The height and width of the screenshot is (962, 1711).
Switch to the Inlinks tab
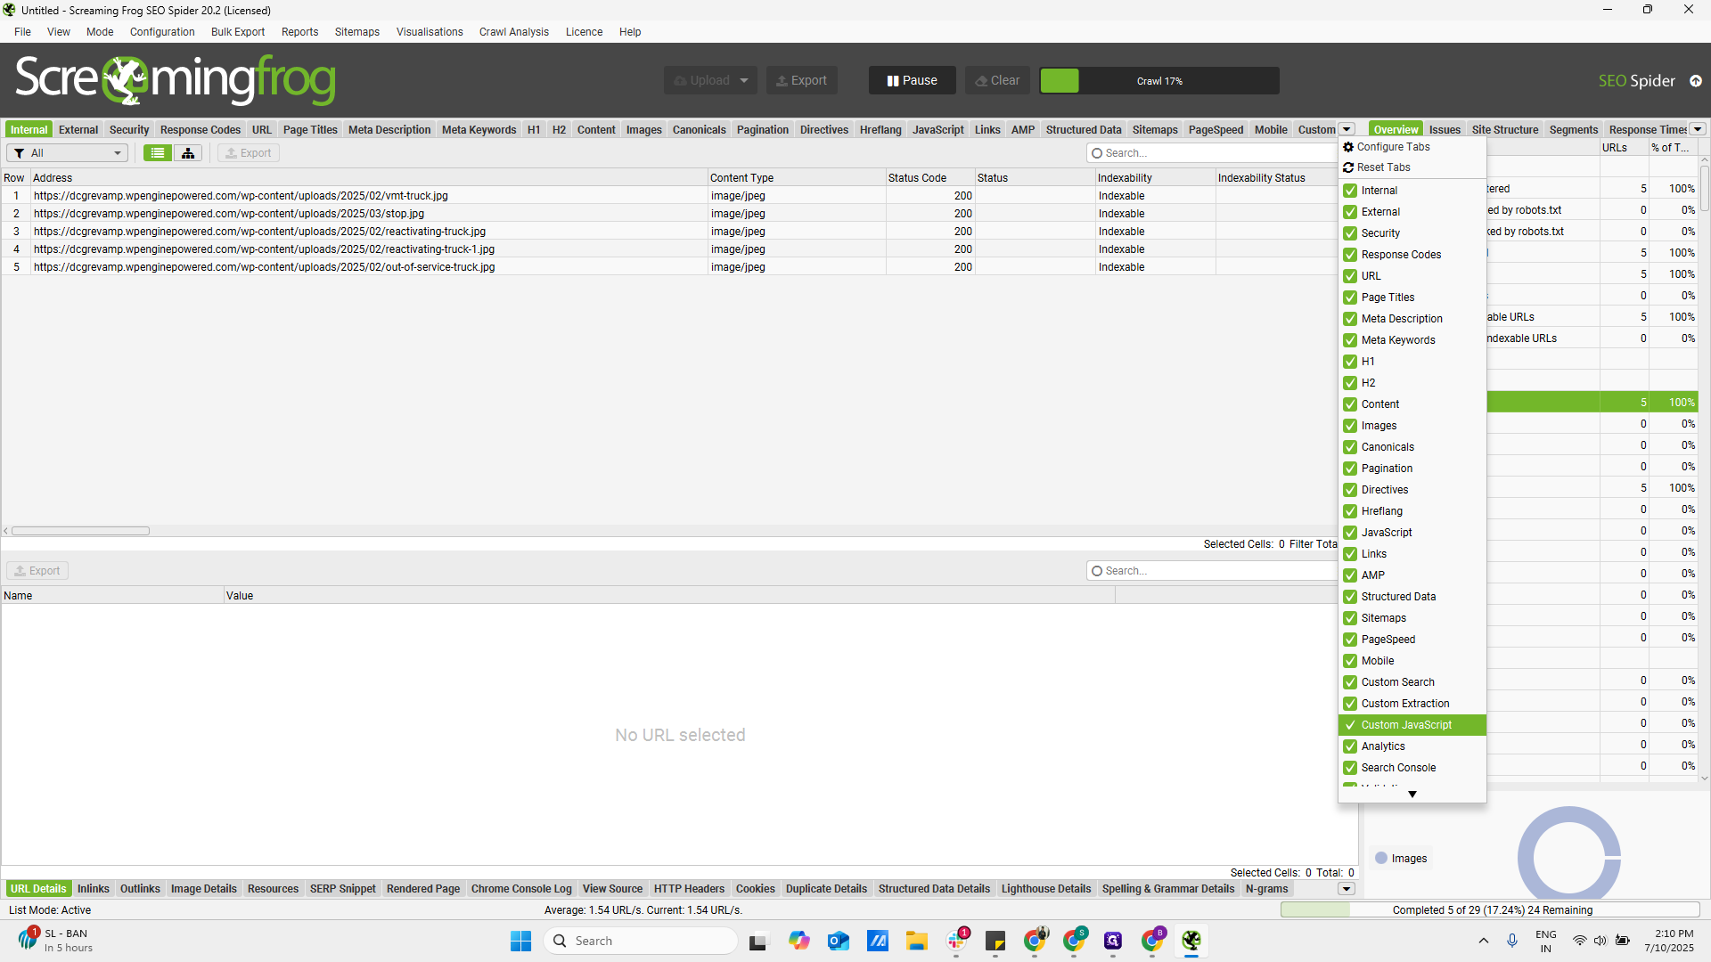coord(93,889)
